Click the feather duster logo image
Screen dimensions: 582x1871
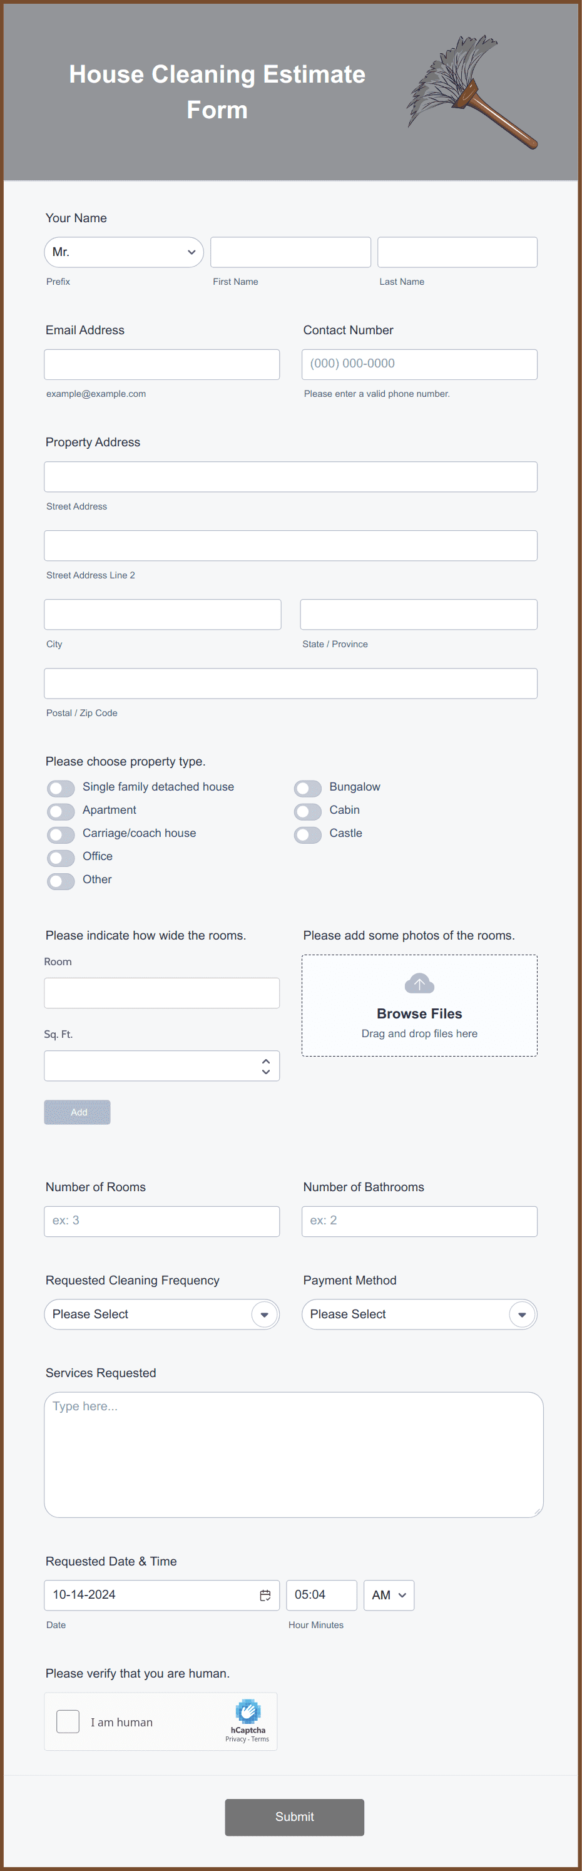pyautogui.click(x=472, y=91)
